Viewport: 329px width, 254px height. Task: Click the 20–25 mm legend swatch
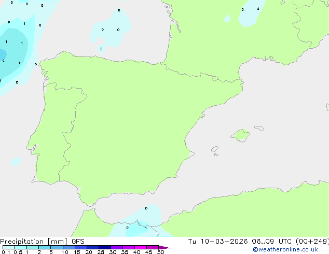click(93, 247)
